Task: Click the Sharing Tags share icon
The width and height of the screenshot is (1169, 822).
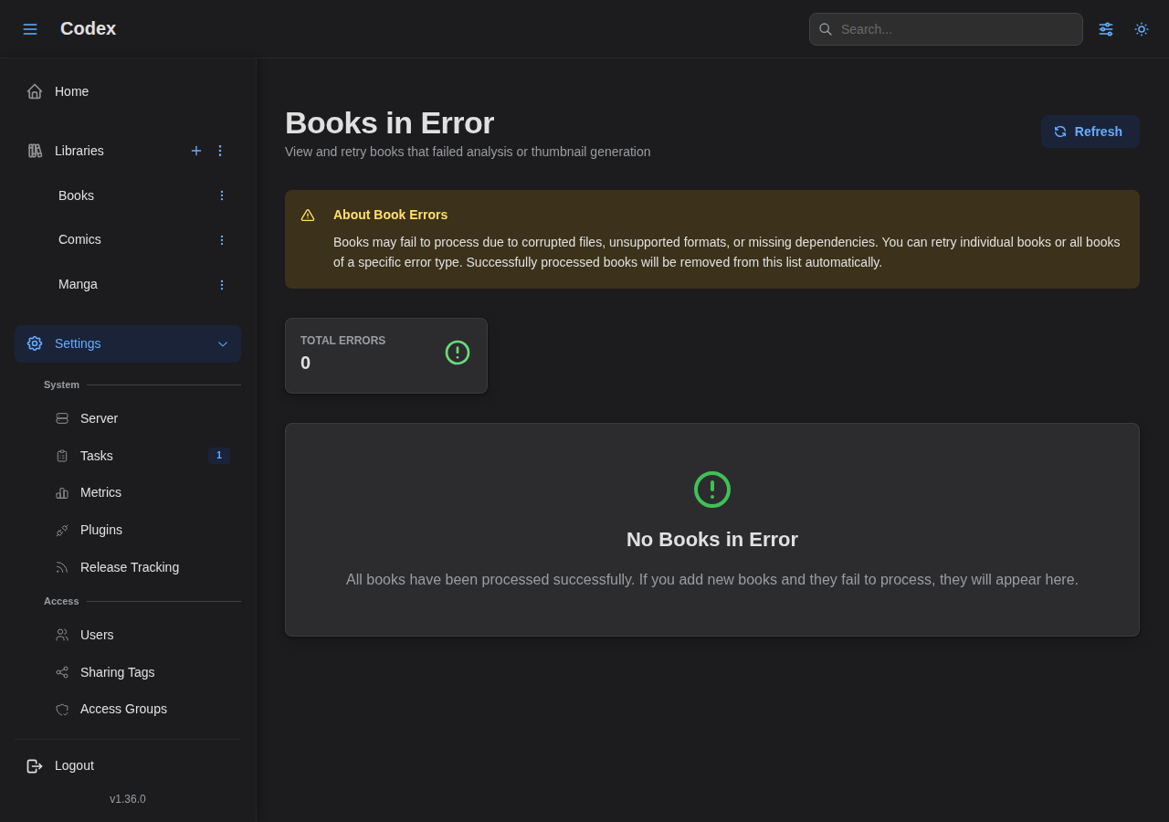Action: tap(62, 672)
